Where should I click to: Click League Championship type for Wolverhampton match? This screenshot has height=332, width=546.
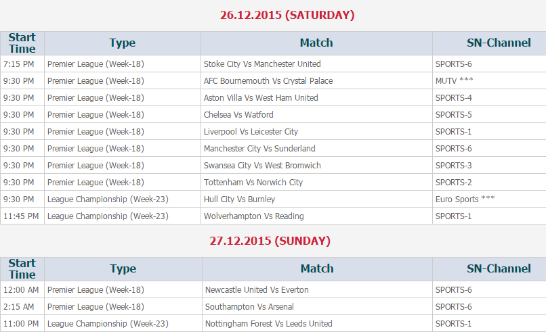point(108,216)
